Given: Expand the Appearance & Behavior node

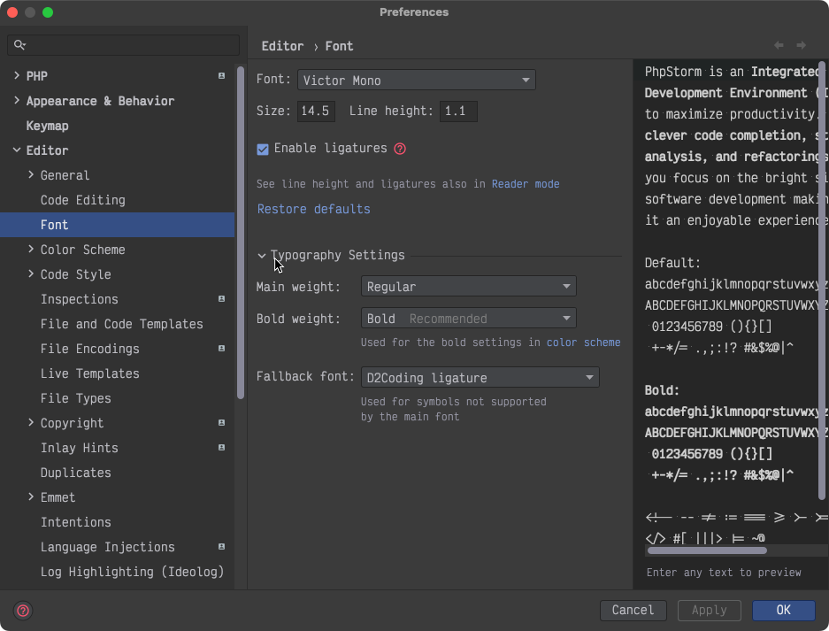Looking at the screenshot, I should (17, 101).
